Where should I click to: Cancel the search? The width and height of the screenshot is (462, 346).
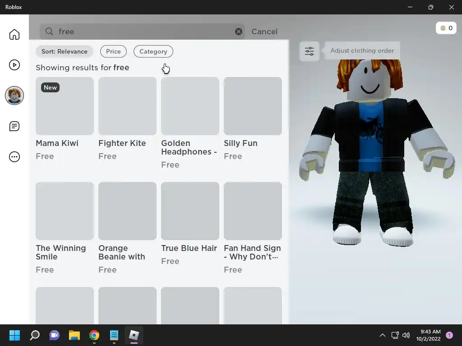click(264, 32)
